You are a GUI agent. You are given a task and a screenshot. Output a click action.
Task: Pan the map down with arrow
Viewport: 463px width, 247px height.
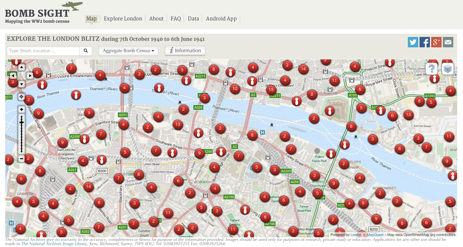coord(21,84)
